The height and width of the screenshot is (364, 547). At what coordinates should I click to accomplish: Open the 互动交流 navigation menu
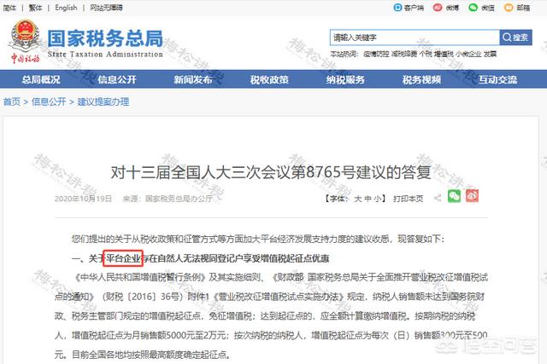pos(497,79)
